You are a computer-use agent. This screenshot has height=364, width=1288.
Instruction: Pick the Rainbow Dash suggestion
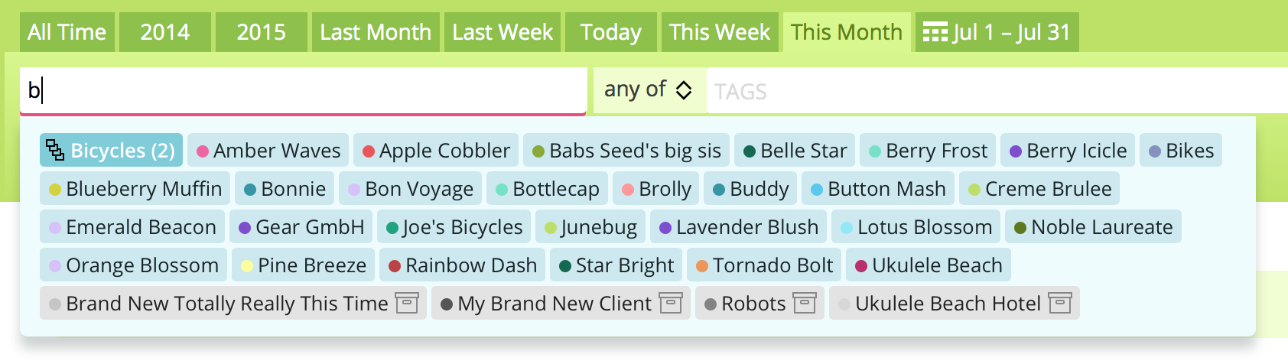[x=463, y=265]
